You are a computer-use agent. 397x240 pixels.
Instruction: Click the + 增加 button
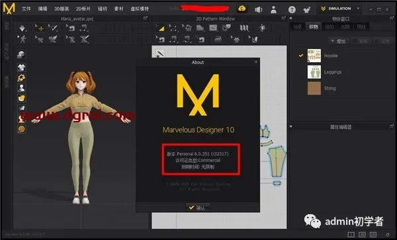point(338,41)
